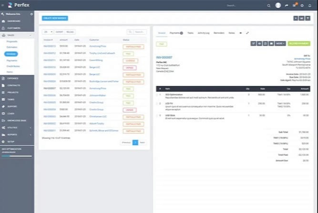Click the arrow toggle button top right
The image size is (318, 213).
296,18
